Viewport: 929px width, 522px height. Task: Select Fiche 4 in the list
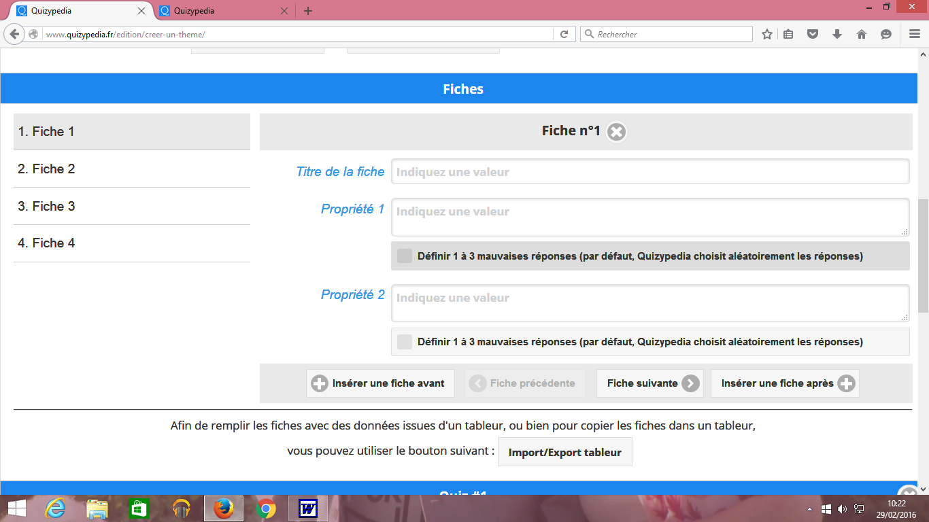132,243
